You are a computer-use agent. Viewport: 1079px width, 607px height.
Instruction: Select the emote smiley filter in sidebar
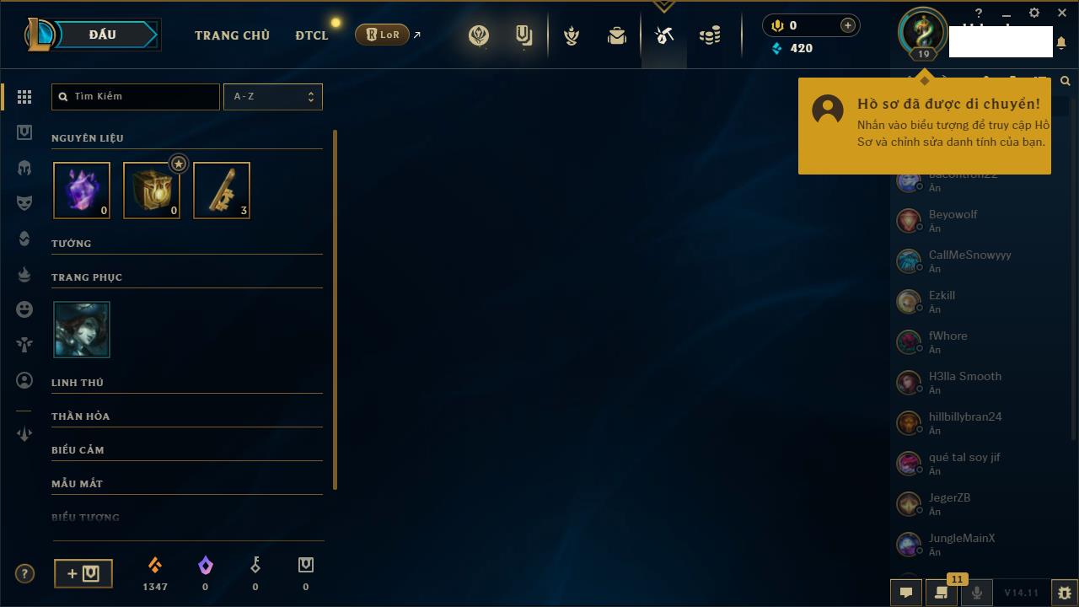pos(24,309)
